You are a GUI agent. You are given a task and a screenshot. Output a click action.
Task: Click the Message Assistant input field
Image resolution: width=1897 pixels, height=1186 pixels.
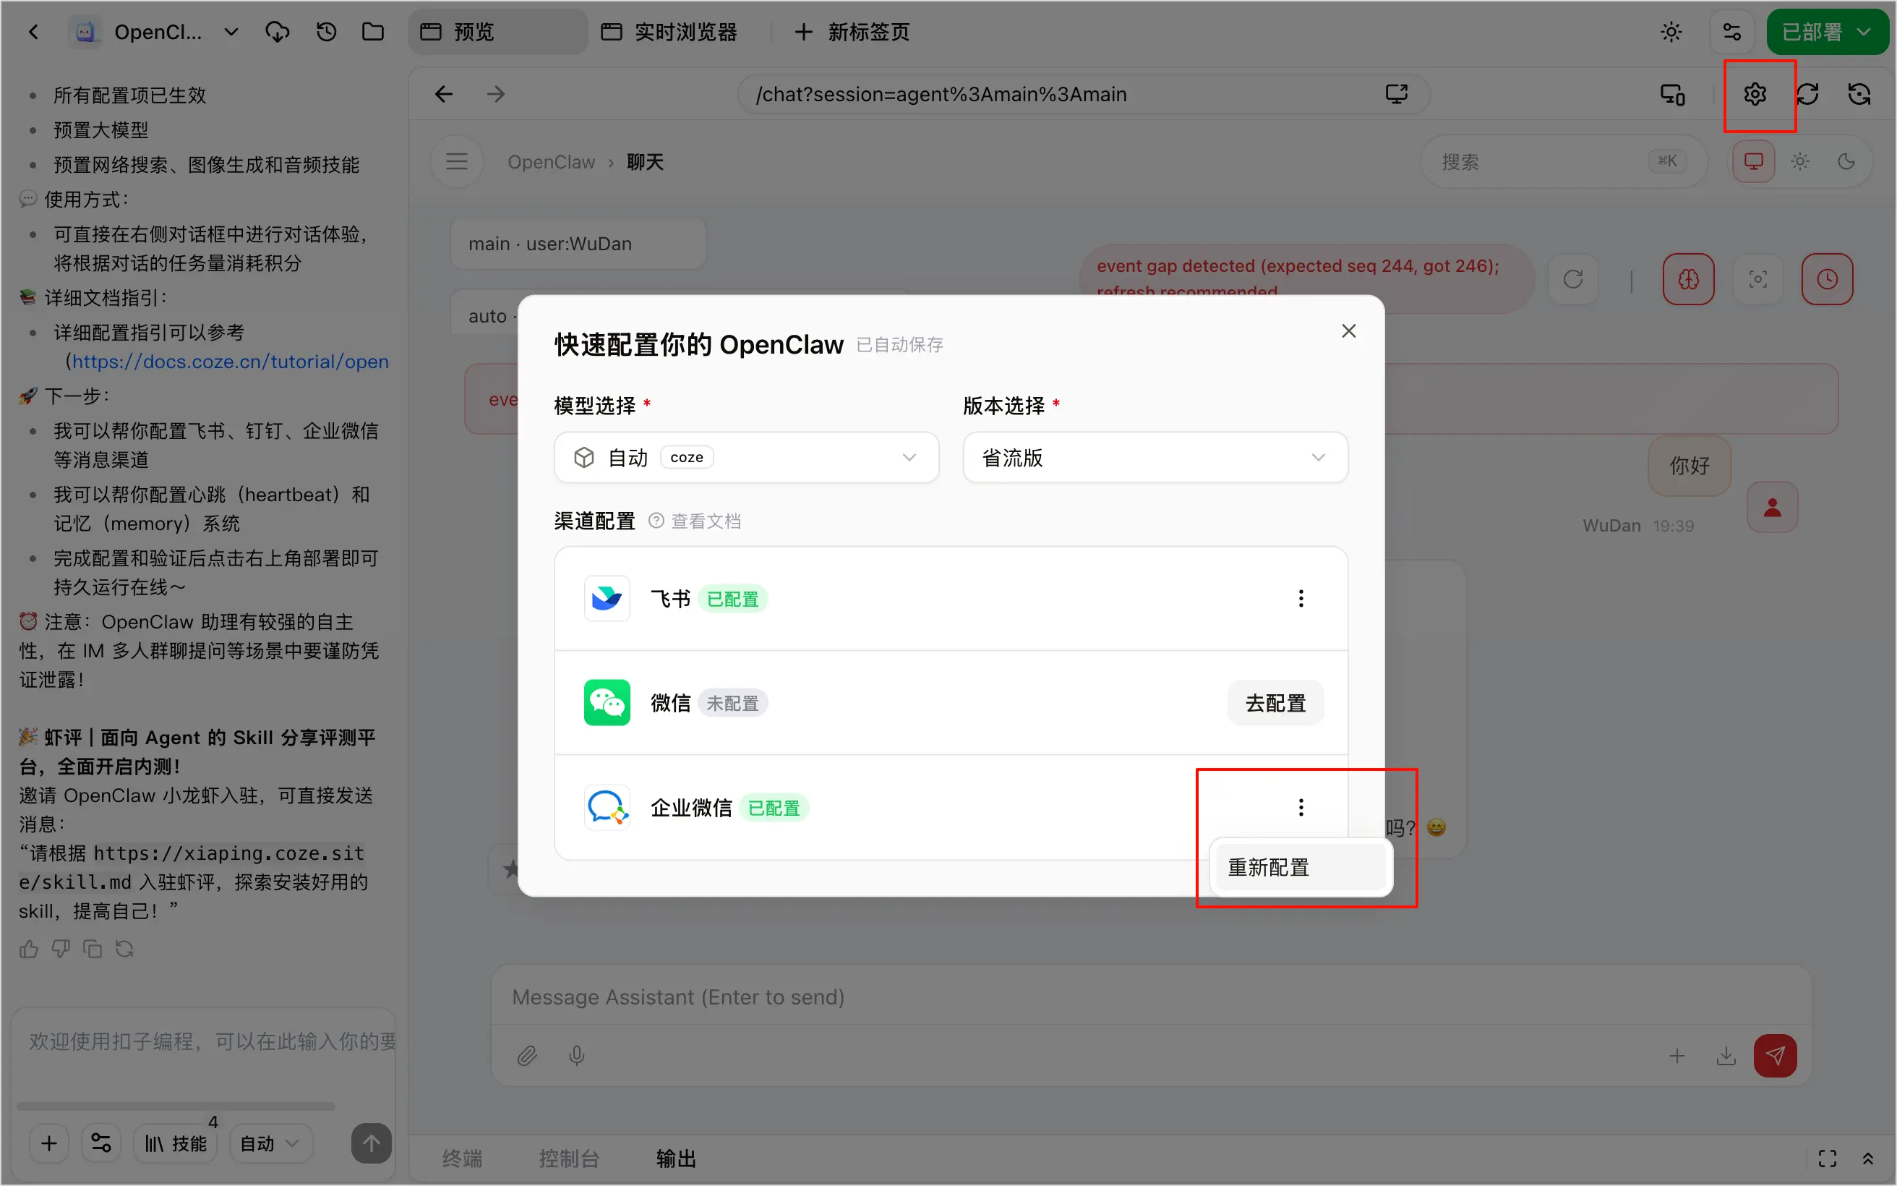click(x=1151, y=997)
